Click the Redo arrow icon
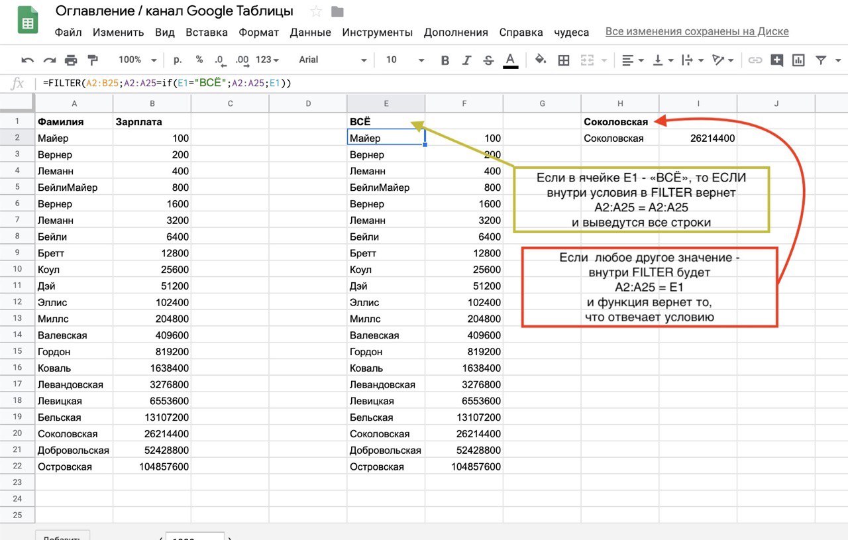Viewport: 848px width, 540px height. click(49, 60)
